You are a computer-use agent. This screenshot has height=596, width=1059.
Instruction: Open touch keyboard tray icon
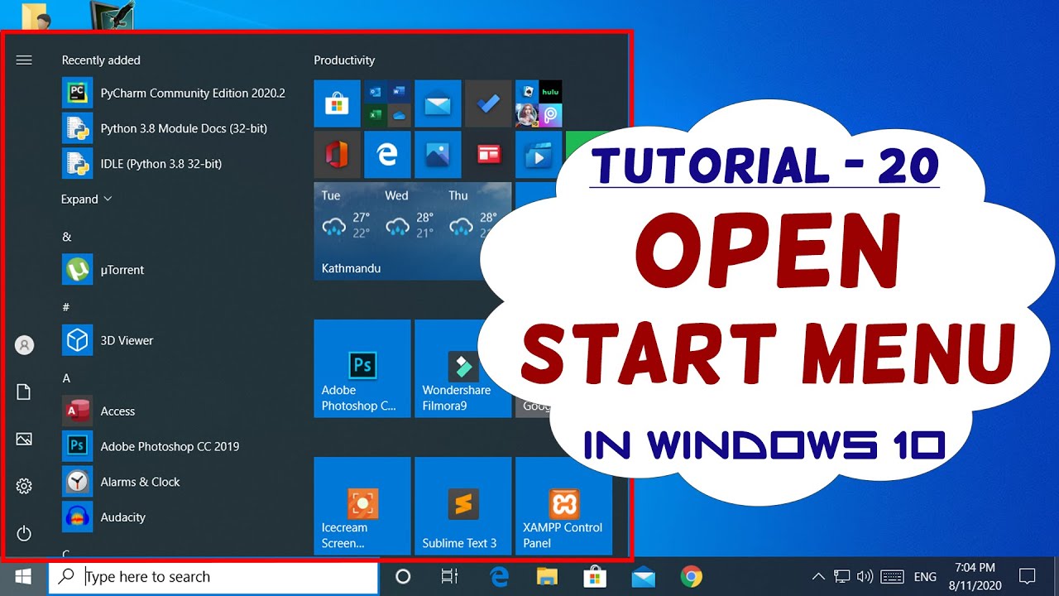[892, 576]
